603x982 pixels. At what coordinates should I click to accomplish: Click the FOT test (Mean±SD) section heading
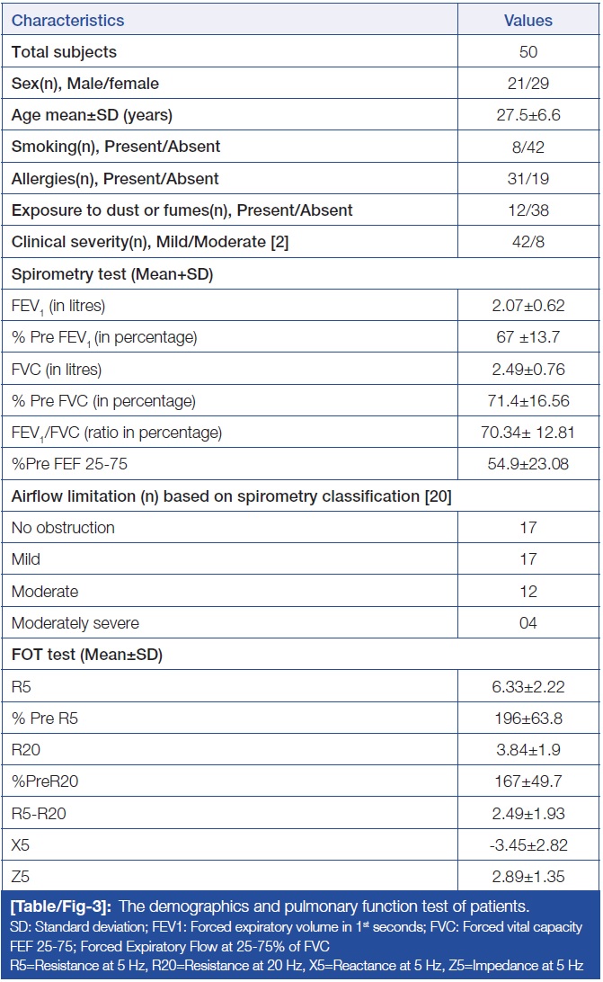pos(87,655)
